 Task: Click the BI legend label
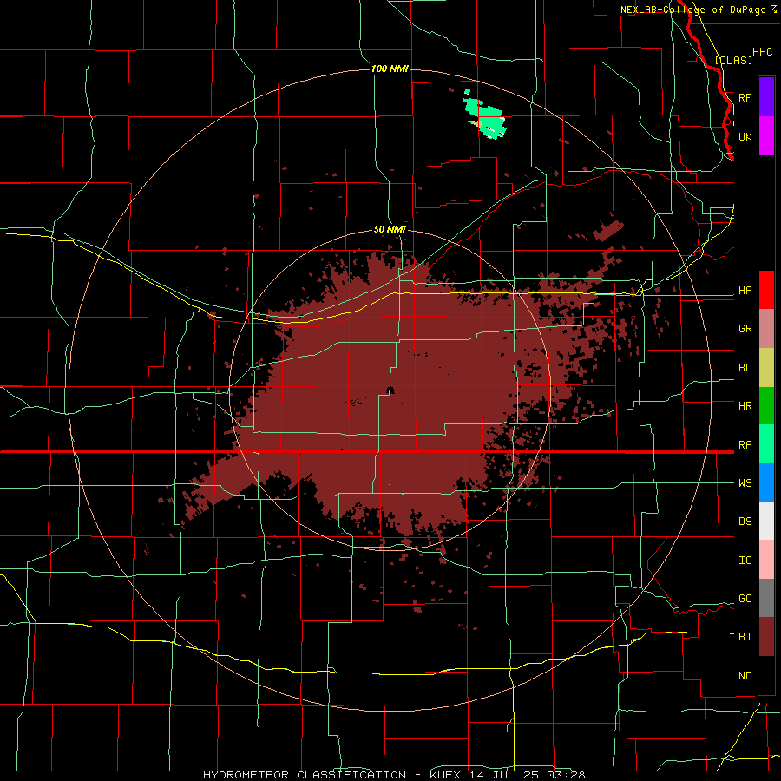pyautogui.click(x=745, y=637)
